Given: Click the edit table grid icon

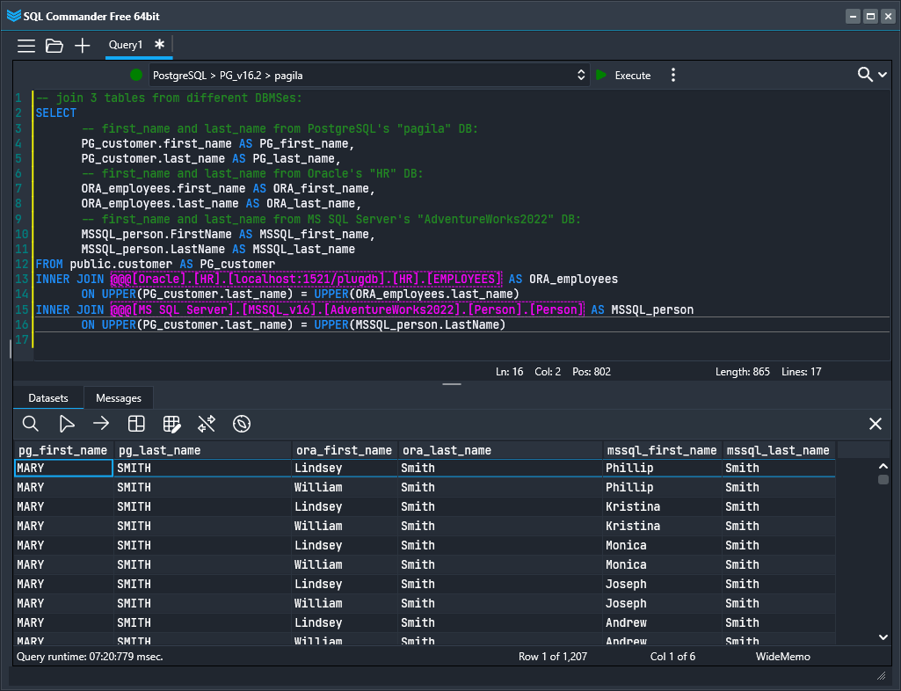Looking at the screenshot, I should 172,425.
